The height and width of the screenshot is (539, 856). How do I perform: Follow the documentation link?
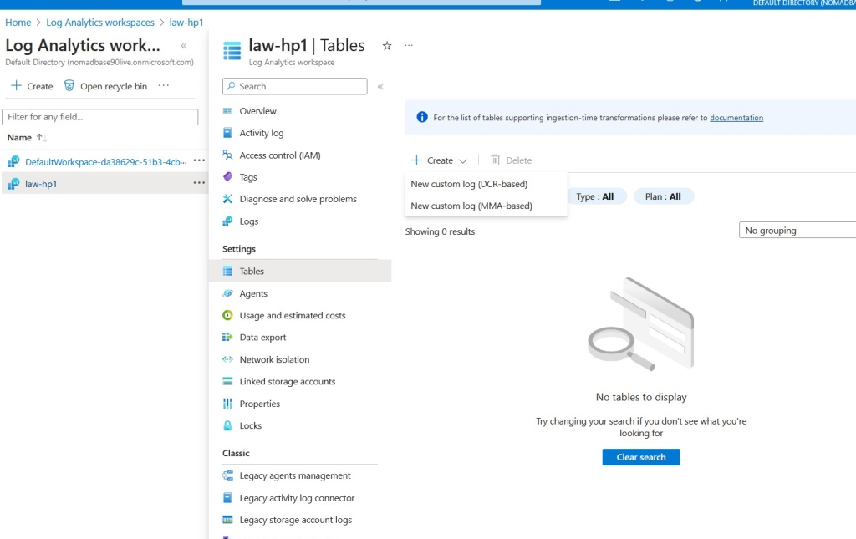736,118
